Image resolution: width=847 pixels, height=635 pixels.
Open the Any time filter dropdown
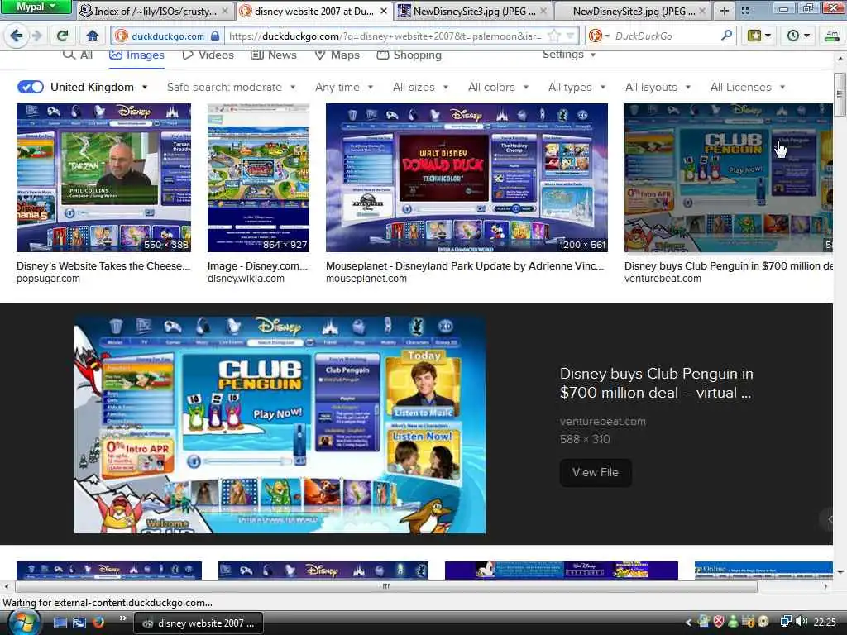point(344,87)
